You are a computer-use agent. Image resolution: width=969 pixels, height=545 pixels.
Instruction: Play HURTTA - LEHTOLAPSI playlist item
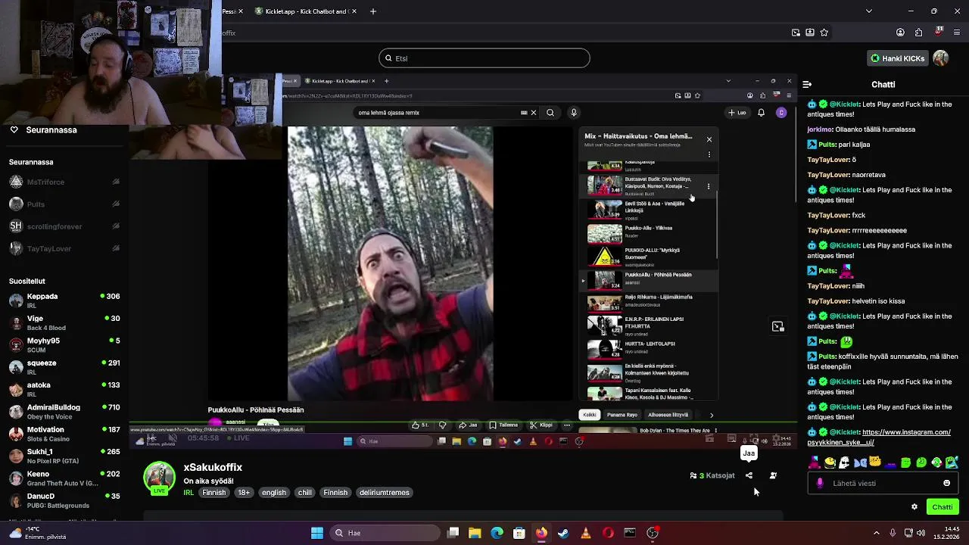point(648,348)
